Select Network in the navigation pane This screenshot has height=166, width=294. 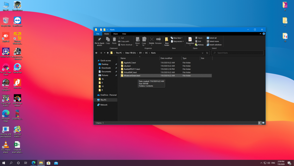pos(104,105)
